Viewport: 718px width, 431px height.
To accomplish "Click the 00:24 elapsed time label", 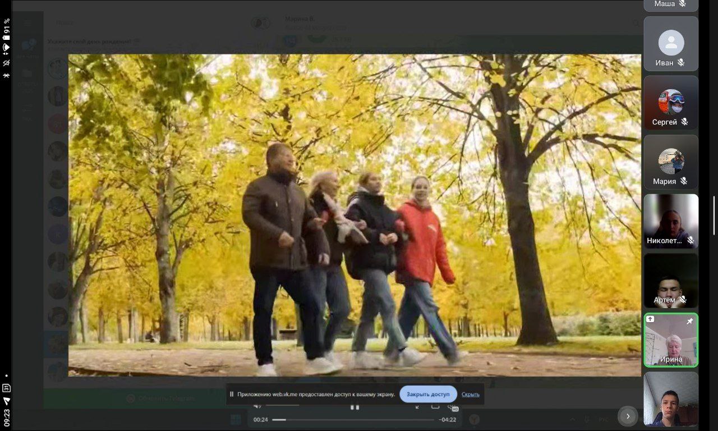I will [260, 420].
